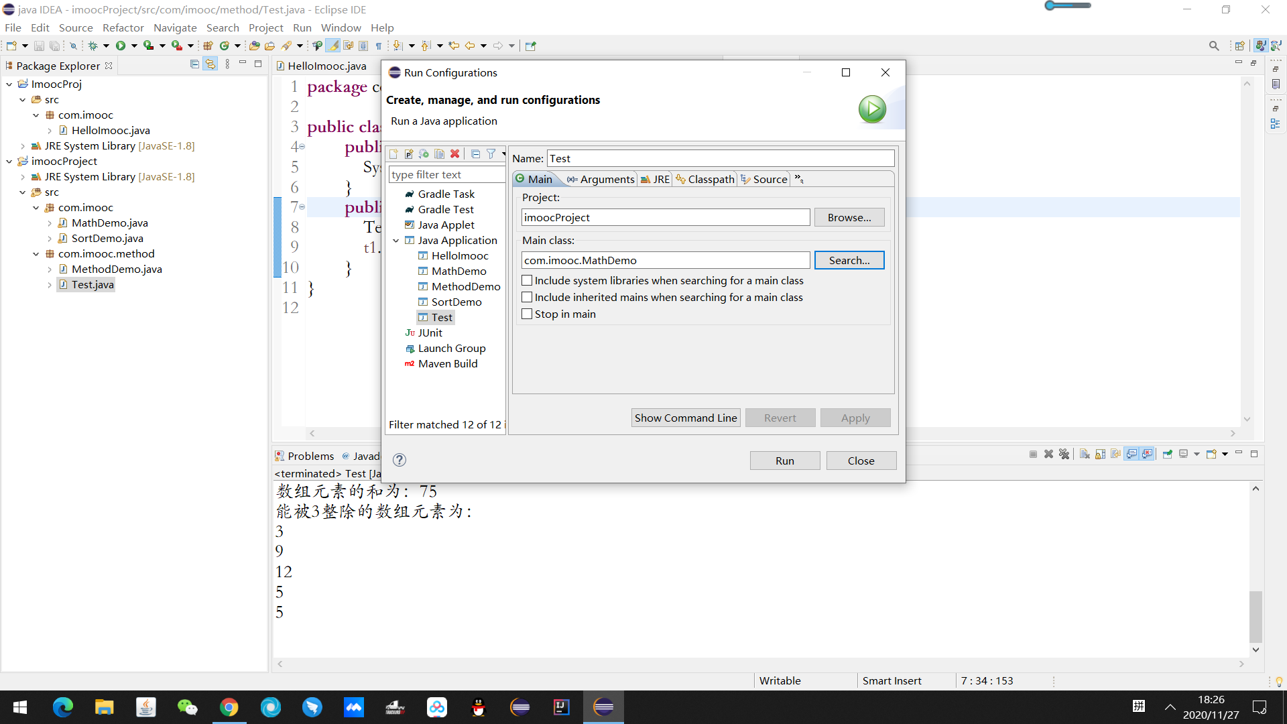Enable Include system libraries checkbox

pyautogui.click(x=527, y=280)
